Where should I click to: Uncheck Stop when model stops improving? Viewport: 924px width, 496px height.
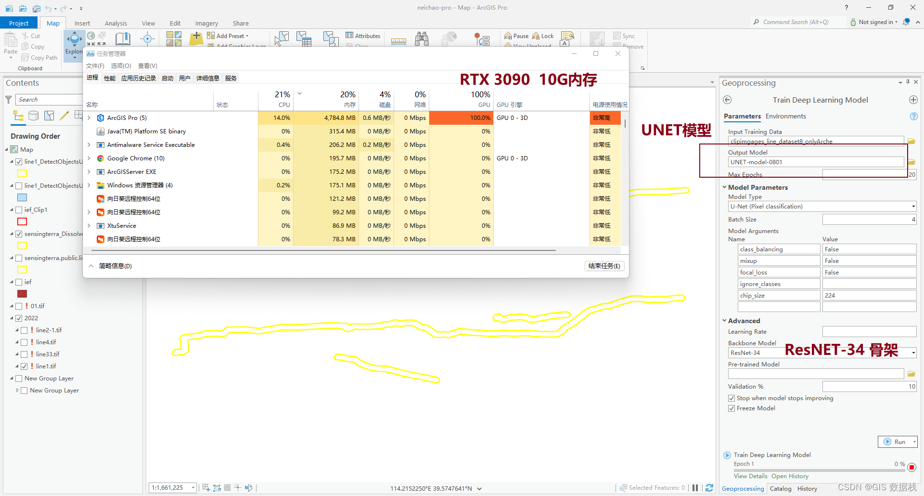pyautogui.click(x=731, y=398)
